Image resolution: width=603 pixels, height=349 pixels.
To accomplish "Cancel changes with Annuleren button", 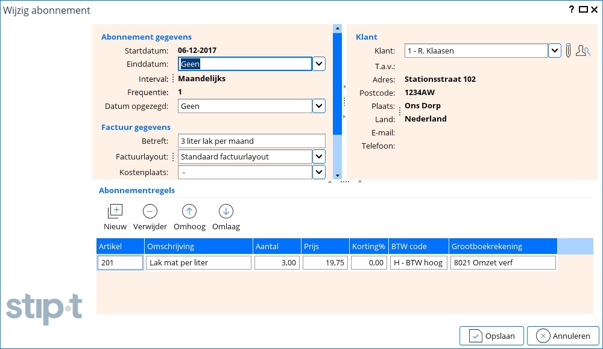I will (x=563, y=336).
